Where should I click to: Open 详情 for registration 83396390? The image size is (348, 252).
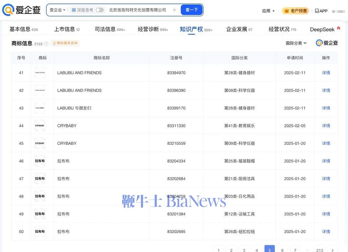pyautogui.click(x=326, y=90)
